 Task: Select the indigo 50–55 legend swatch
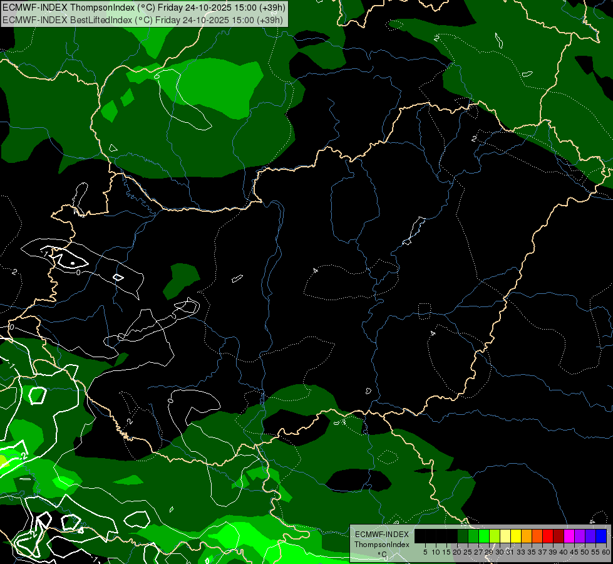(590, 536)
